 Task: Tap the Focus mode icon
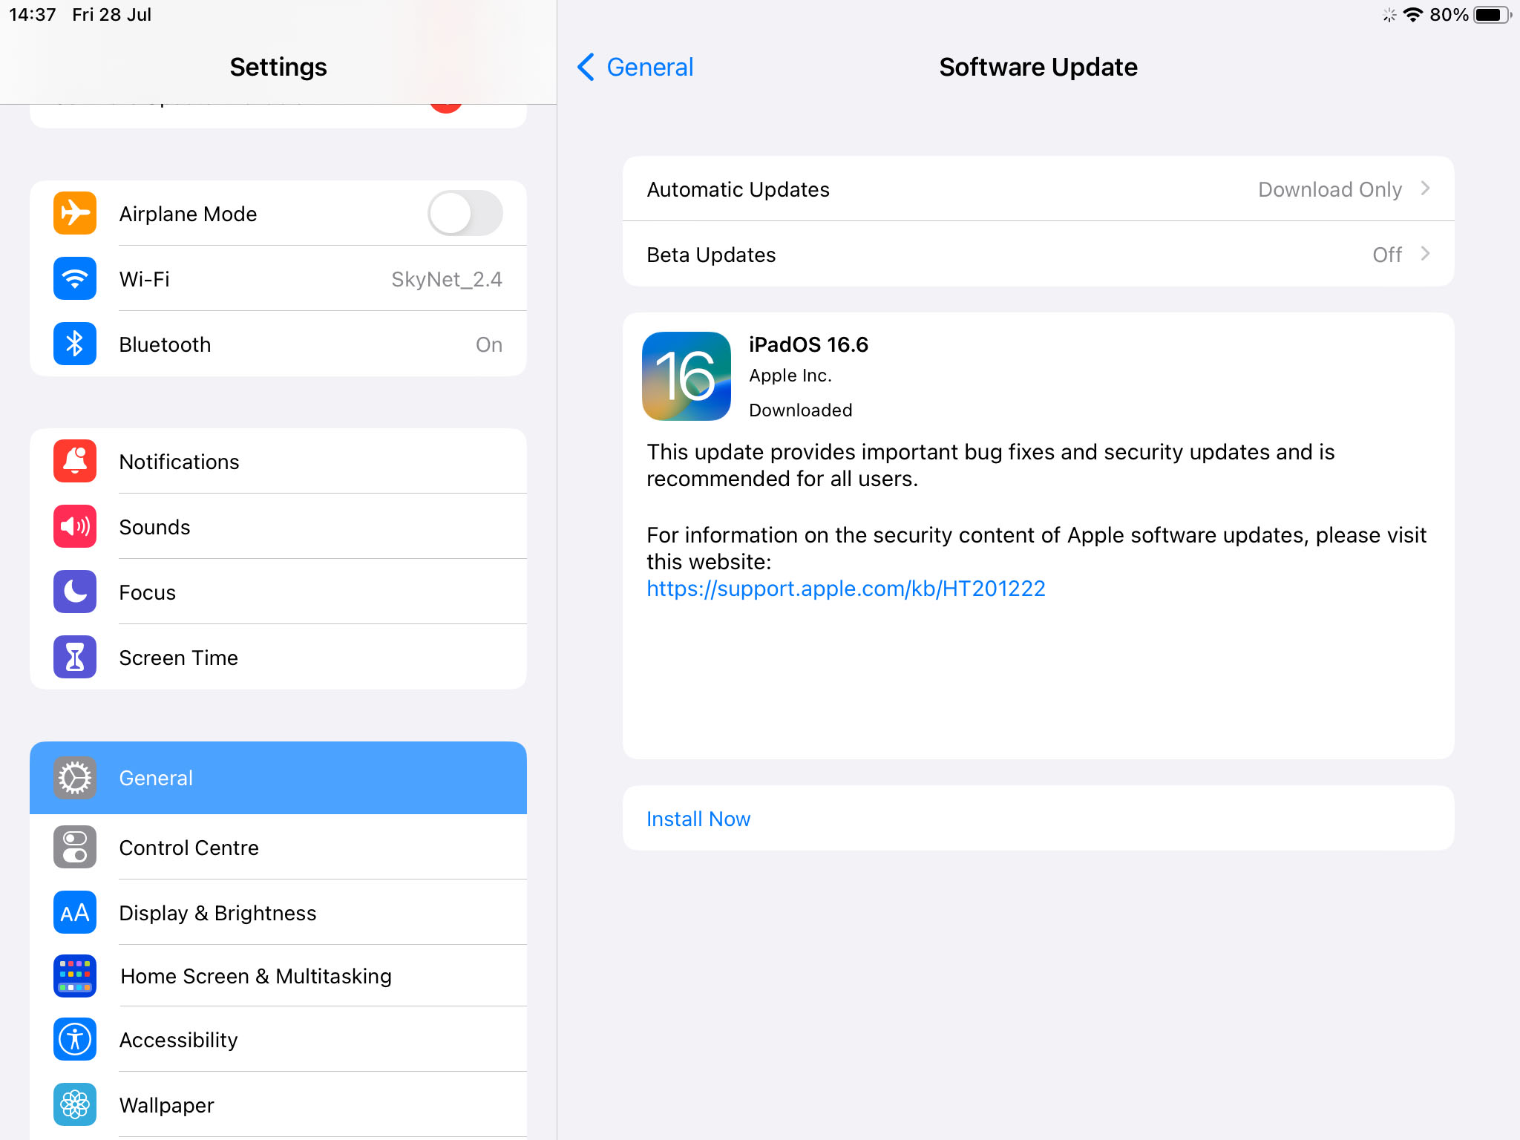click(76, 592)
